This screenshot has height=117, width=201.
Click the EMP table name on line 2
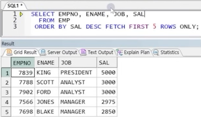pos(64,20)
